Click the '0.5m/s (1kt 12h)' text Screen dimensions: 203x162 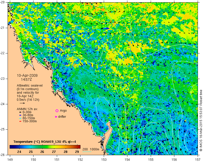point(28,100)
